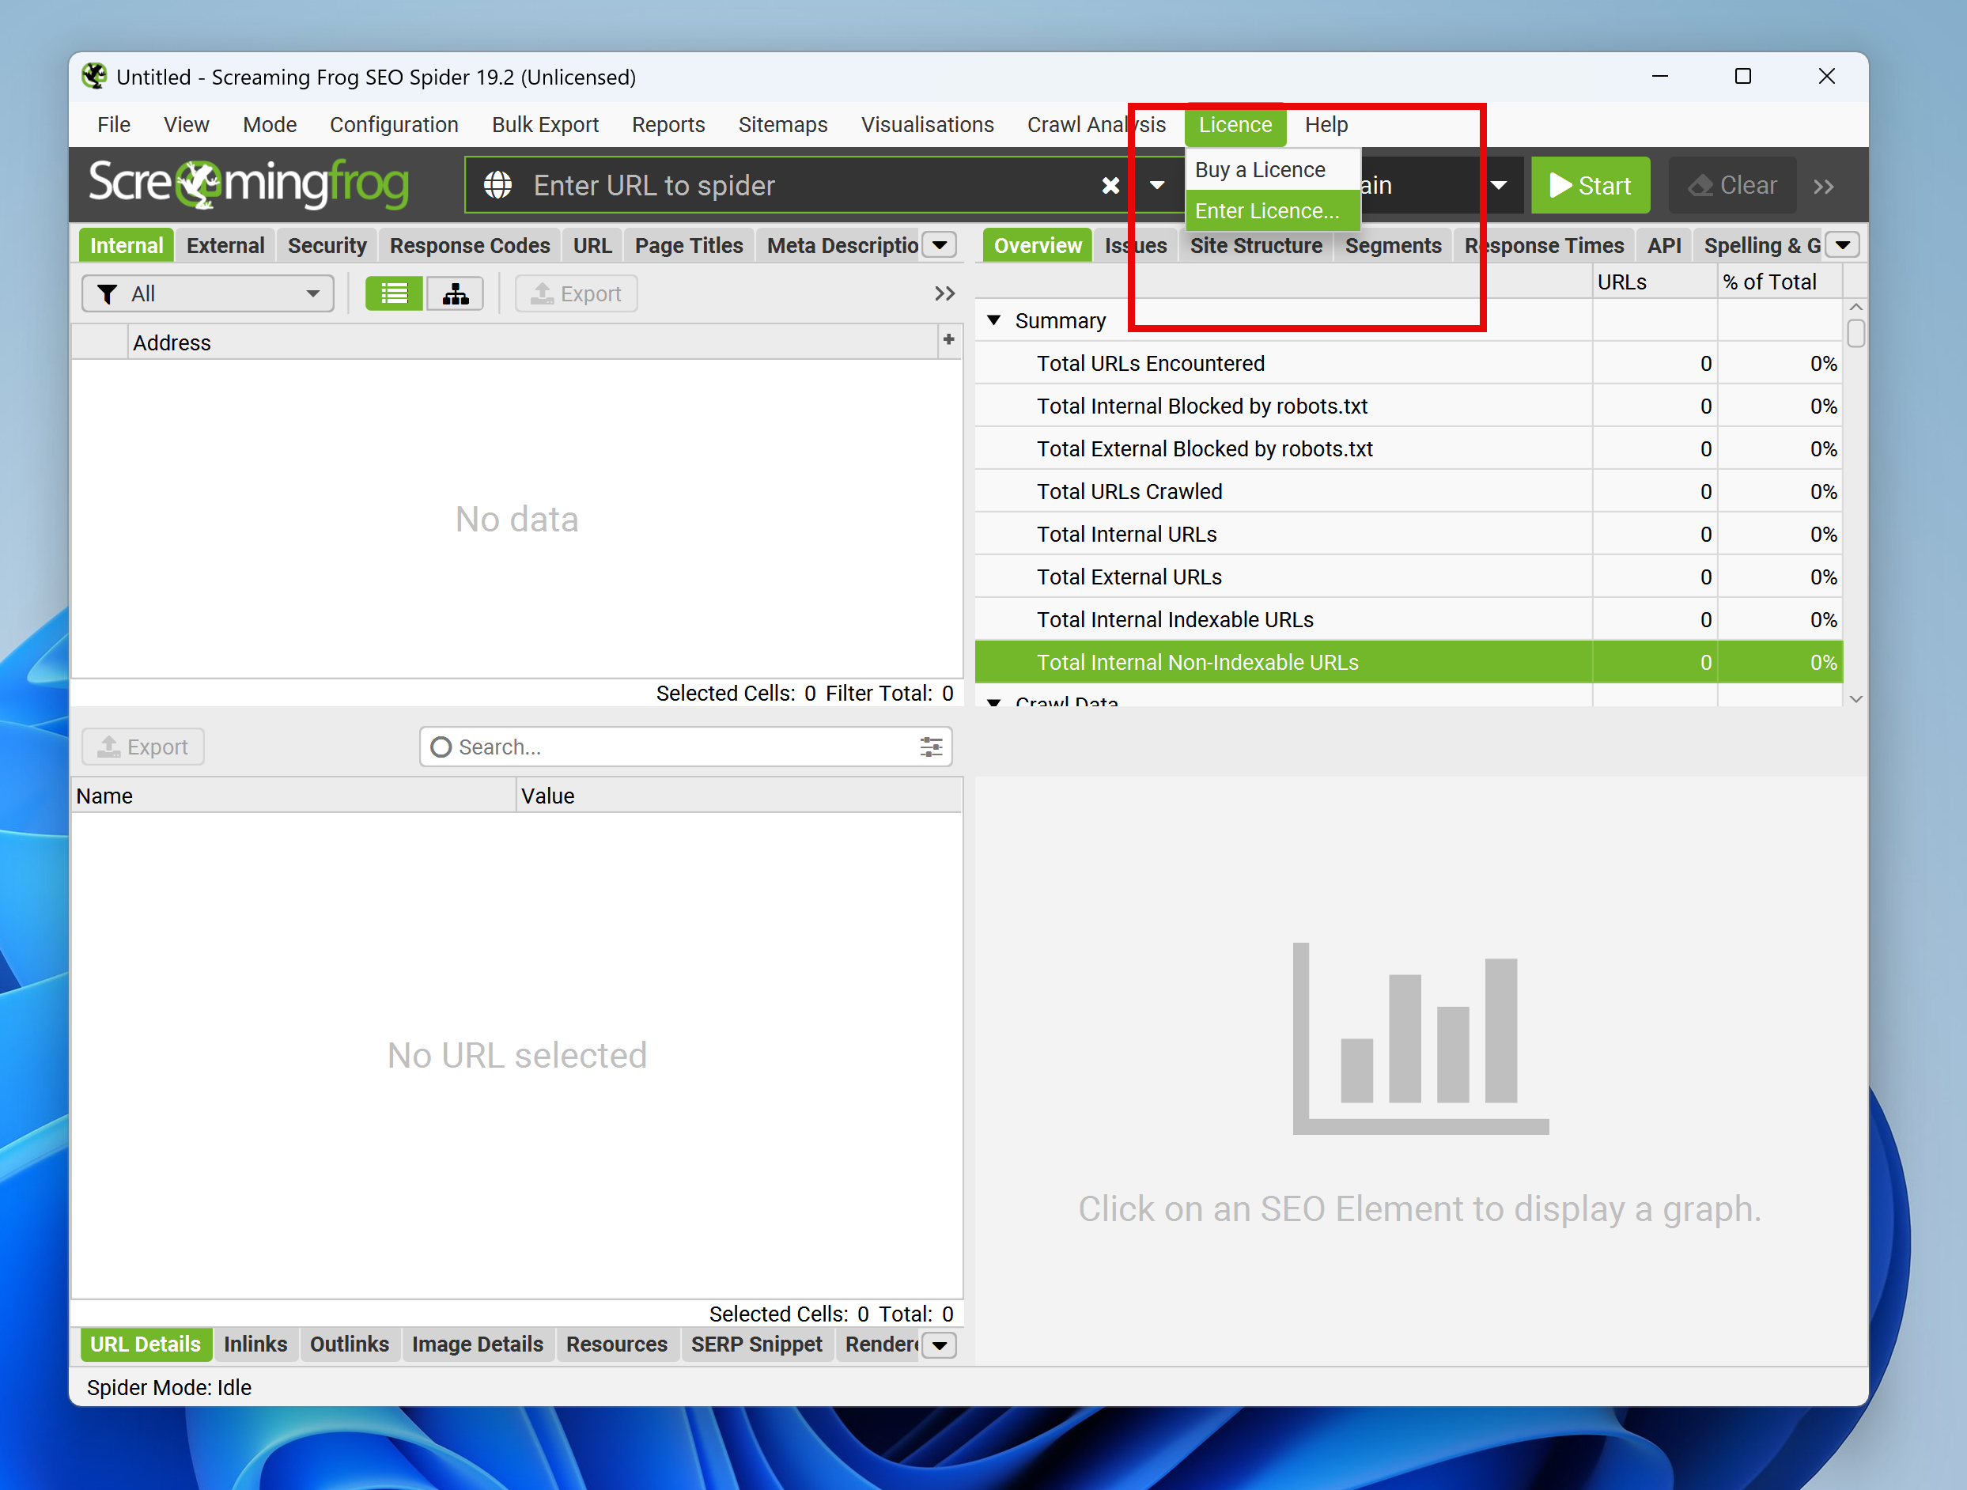Collapse the Summary tree section
The height and width of the screenshot is (1490, 1967).
[x=994, y=320]
